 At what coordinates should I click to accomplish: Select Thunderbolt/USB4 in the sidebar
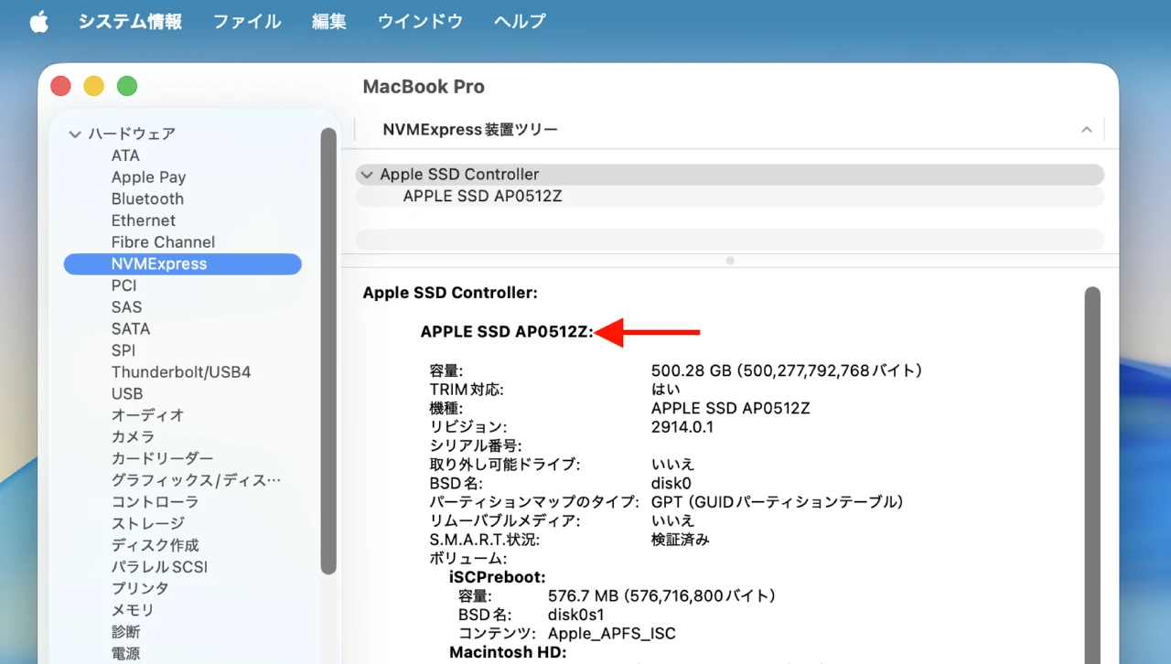pos(181,371)
